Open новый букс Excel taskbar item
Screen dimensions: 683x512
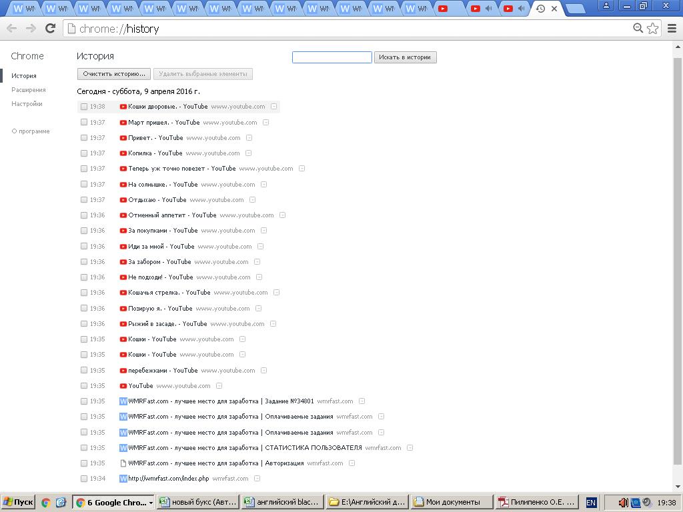point(198,503)
